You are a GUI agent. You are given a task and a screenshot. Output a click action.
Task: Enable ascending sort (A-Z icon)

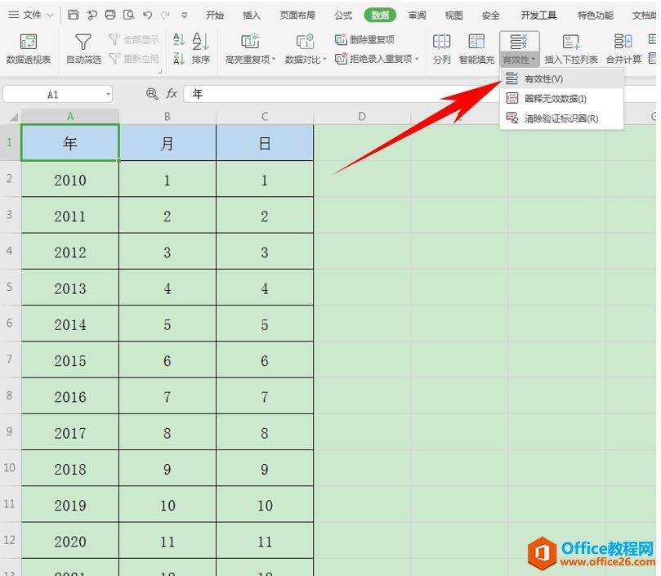(178, 38)
